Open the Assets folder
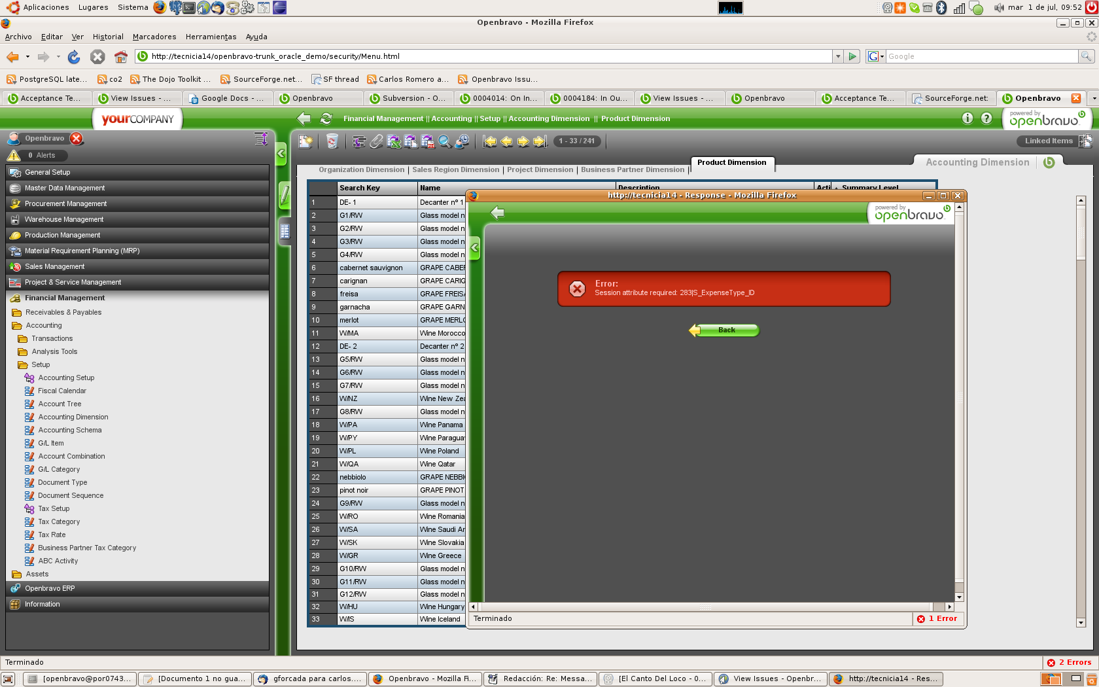 coord(37,574)
